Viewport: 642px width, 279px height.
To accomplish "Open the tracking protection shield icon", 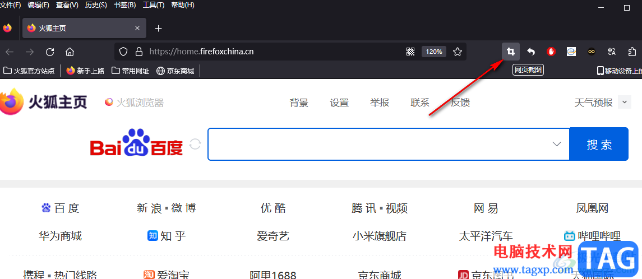I will pos(124,52).
